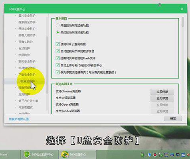
Task: Open 键盘防护 sidebar entry
Action: click(x=24, y=55)
